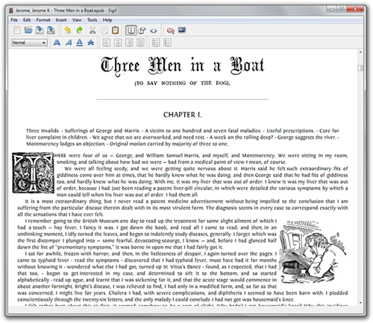
Task: Insert a bulleted list
Action: (156, 43)
